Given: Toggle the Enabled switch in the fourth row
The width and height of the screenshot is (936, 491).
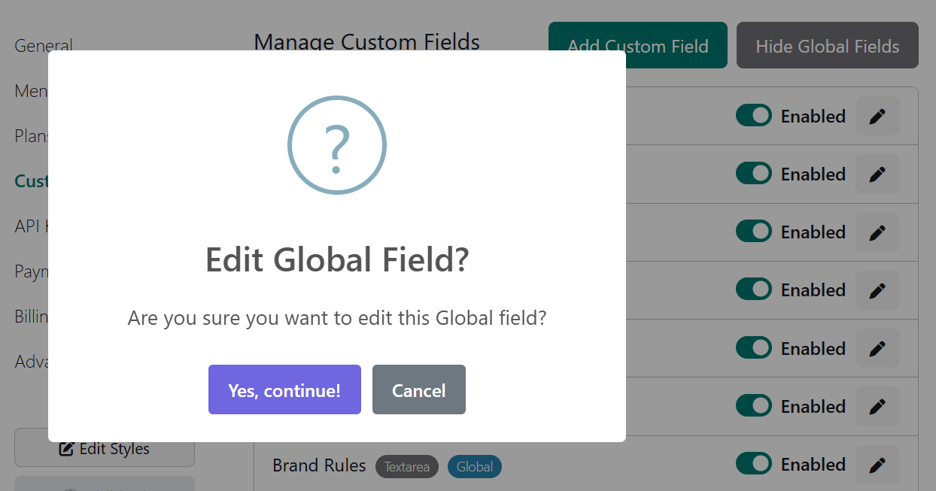Looking at the screenshot, I should (x=754, y=289).
